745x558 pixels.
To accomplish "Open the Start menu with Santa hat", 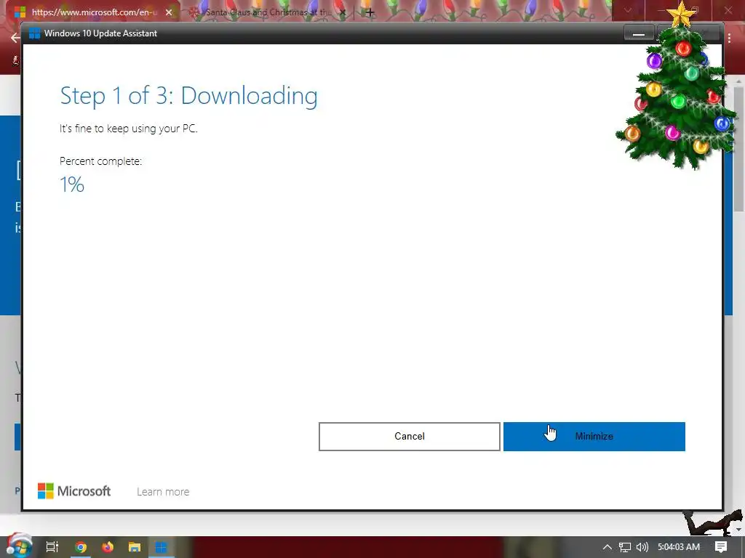I will coord(19,546).
